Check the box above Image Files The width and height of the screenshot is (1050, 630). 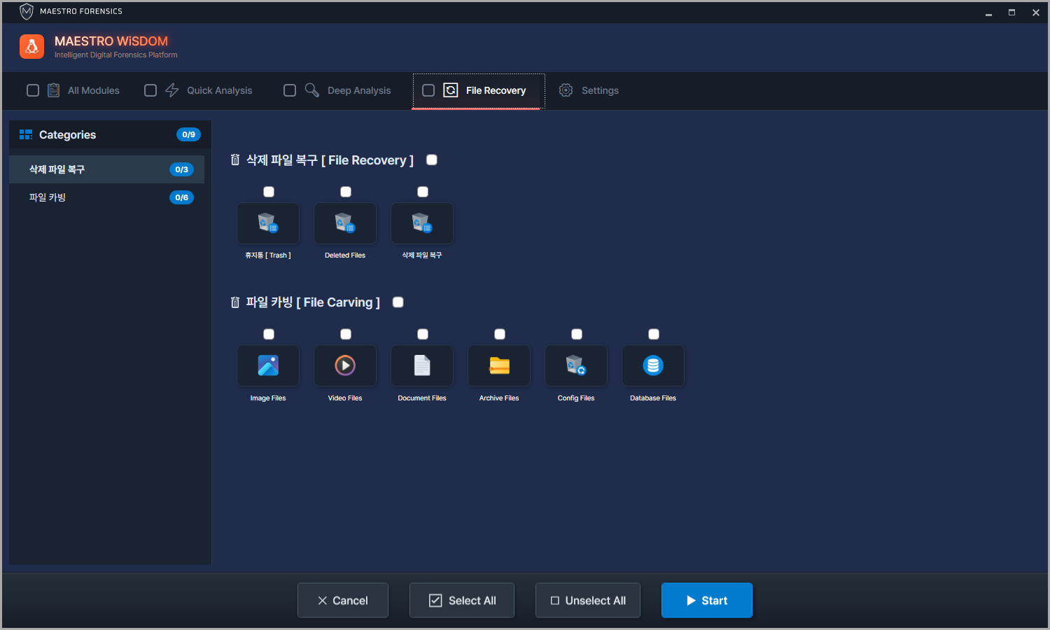coord(269,334)
